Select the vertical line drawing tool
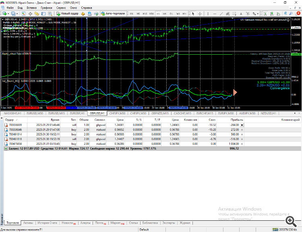 coord(208,14)
